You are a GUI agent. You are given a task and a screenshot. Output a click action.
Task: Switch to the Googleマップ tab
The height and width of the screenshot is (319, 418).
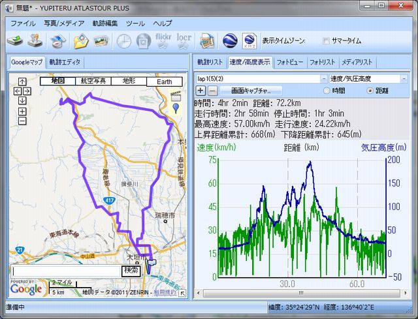(27, 63)
